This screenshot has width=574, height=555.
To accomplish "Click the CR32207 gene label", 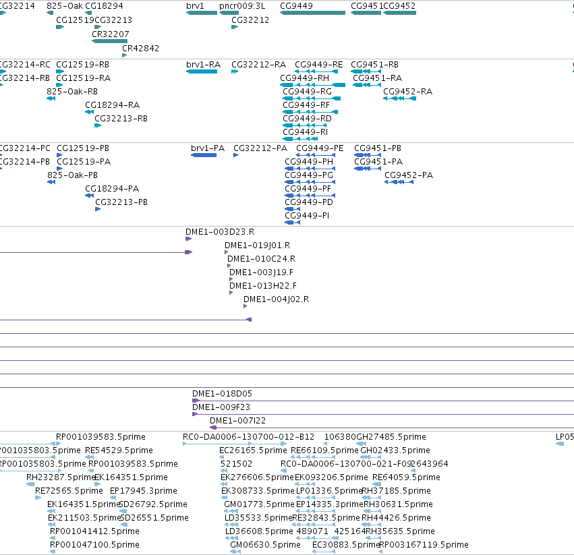I will tap(110, 34).
